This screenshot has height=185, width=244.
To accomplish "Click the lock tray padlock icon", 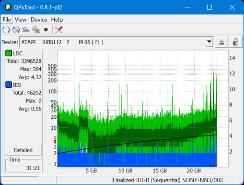I will tap(235, 42).
